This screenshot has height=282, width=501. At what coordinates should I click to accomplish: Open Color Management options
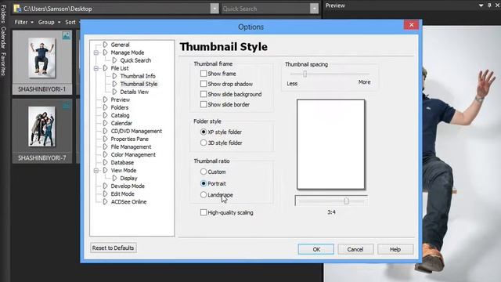(x=133, y=155)
